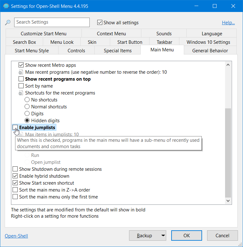Viewport: 243px width, 247px height.
Task: Choose the Digits radio option
Action: 27,113
